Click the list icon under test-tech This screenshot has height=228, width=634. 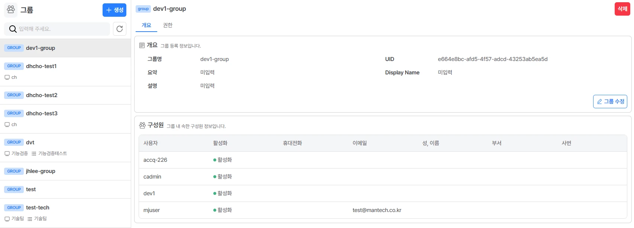[x=30, y=219]
